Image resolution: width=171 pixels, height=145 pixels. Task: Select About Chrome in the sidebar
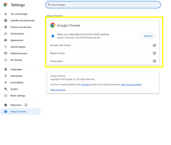[21, 112]
